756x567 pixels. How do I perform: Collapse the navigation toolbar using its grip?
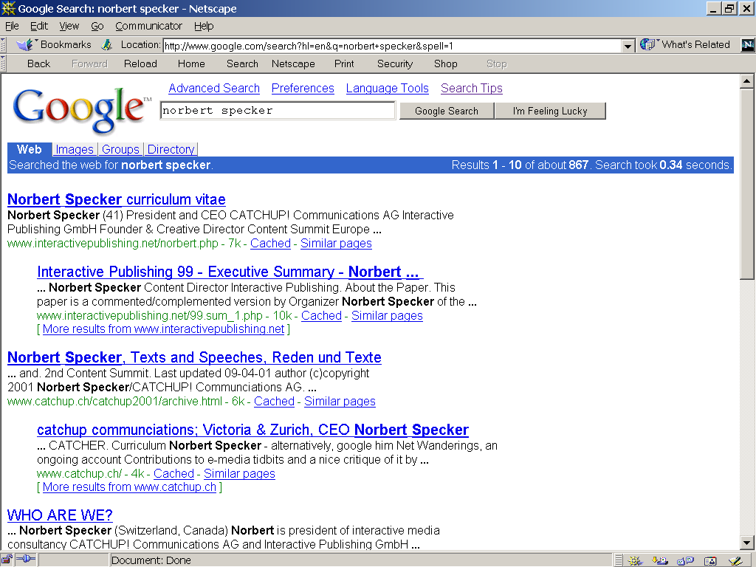point(3,63)
